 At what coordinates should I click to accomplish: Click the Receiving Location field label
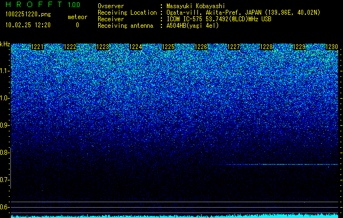(x=127, y=13)
